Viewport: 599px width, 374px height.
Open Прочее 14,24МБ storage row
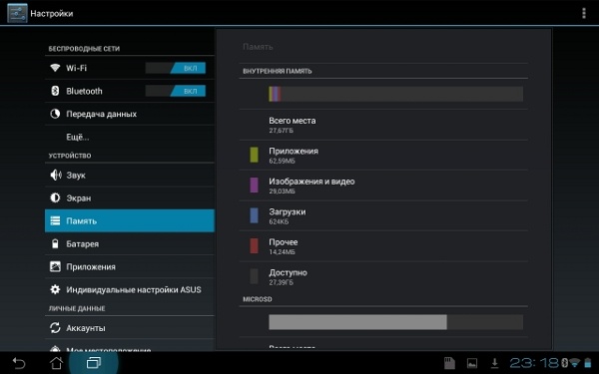[x=383, y=246]
